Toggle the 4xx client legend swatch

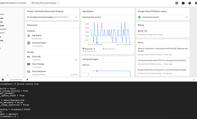[103, 49]
